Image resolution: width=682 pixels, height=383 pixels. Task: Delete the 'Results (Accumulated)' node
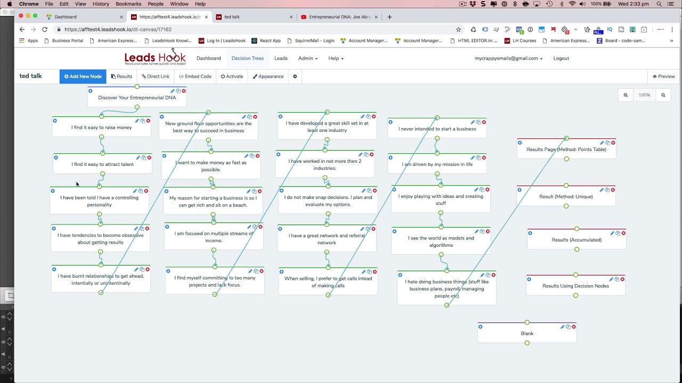click(x=623, y=233)
